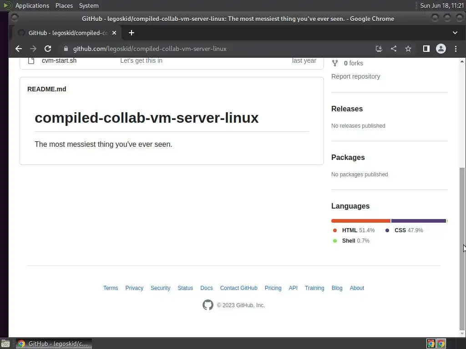
Task: Click scrollbar up arrow
Action: tap(462, 61)
